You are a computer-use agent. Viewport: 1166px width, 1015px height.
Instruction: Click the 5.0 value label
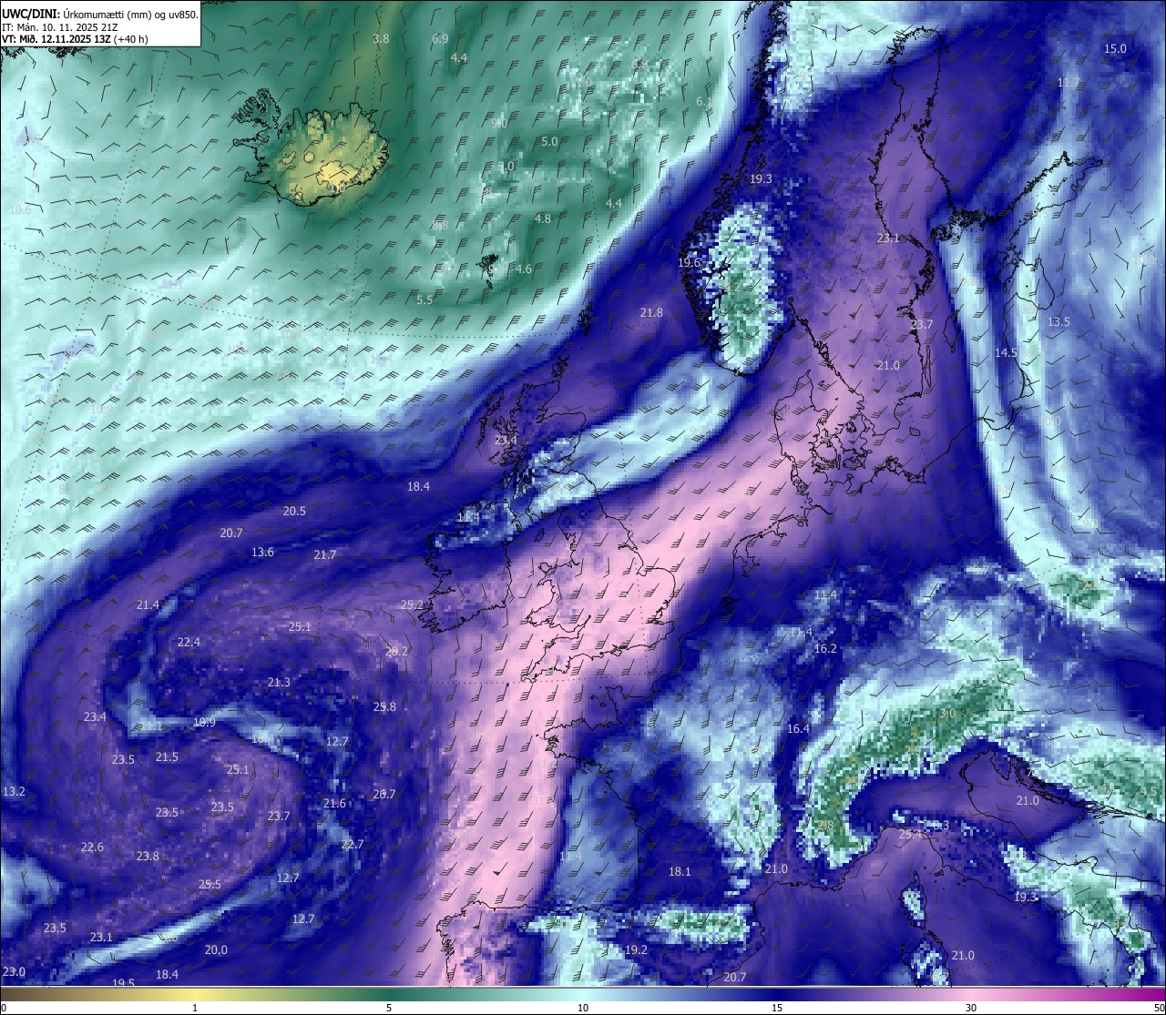pyautogui.click(x=549, y=142)
